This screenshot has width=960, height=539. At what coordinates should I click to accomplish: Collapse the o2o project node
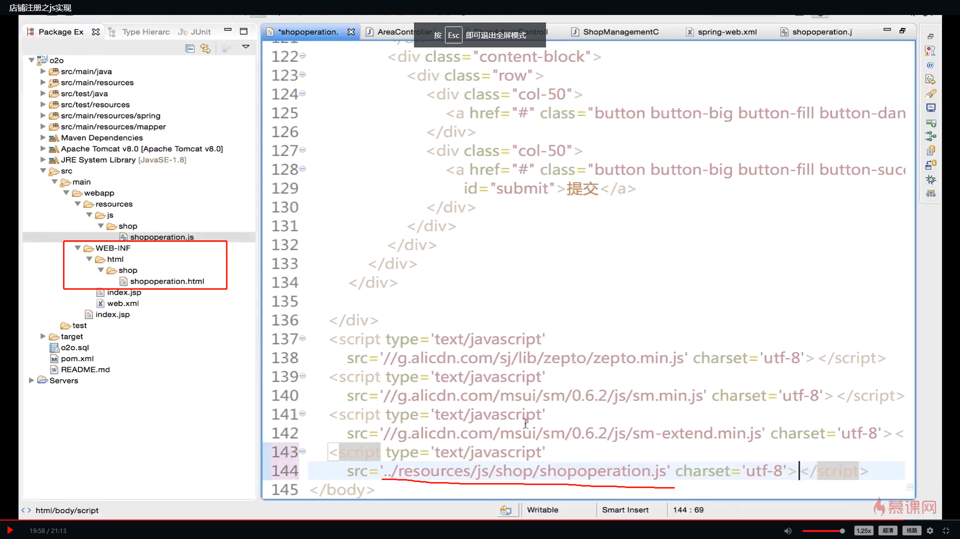pos(31,60)
